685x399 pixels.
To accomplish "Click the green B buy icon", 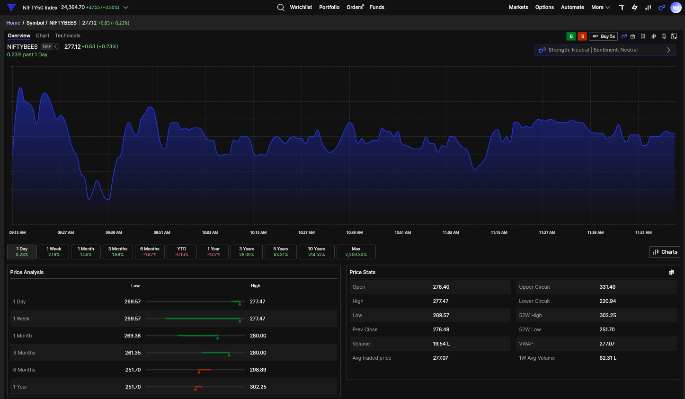I will [571, 36].
